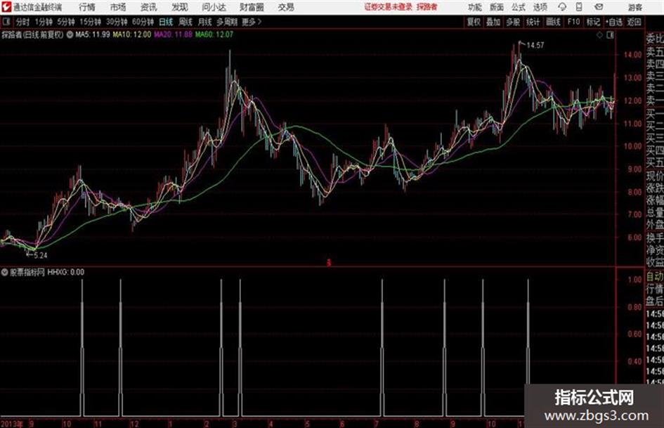Click the MA5: 11.99 label
This screenshot has height=428, width=664.
tap(92, 34)
